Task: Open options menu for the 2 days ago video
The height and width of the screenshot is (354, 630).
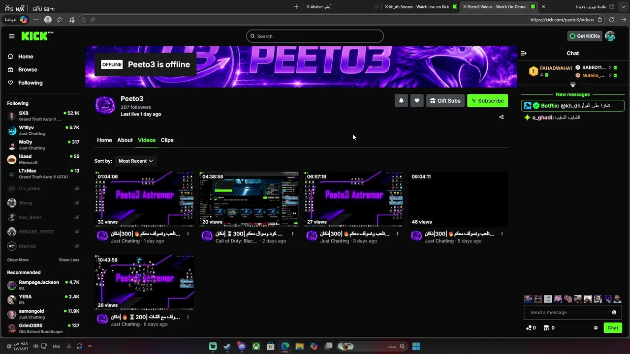Action: click(293, 234)
